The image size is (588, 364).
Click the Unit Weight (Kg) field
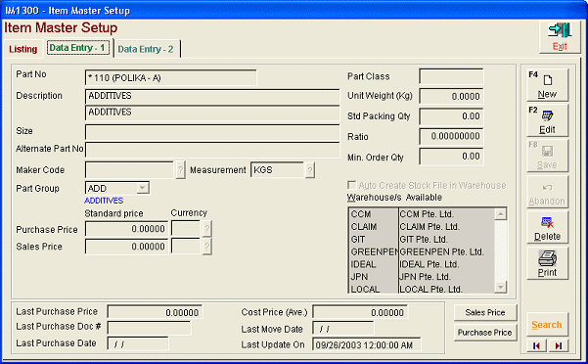click(451, 96)
